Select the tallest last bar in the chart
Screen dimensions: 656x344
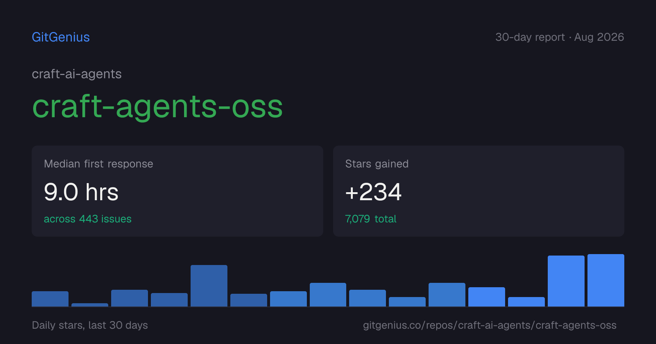point(606,280)
